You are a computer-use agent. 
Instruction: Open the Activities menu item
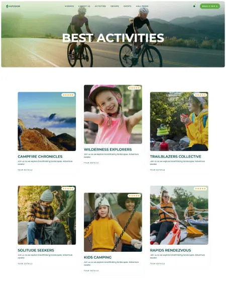coord(100,6)
